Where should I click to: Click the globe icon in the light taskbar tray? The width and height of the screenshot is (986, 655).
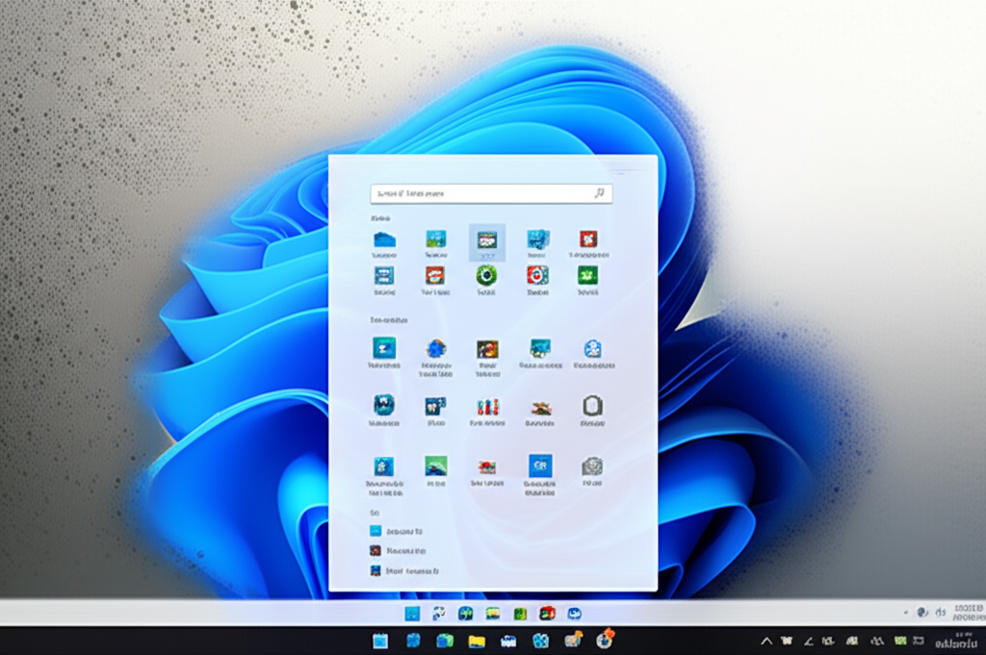pos(921,613)
